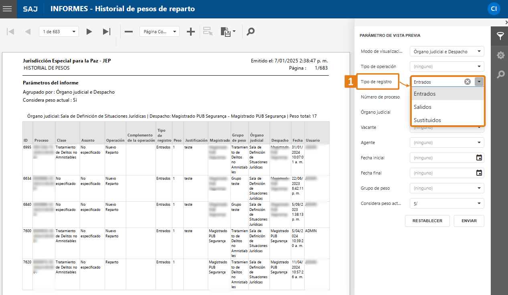508x295 pixels.
Task: Jump to the last report page
Action: [x=107, y=32]
